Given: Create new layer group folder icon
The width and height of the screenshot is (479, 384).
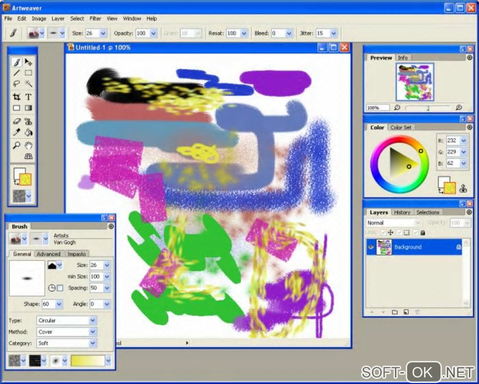Looking at the screenshot, I should click(394, 312).
